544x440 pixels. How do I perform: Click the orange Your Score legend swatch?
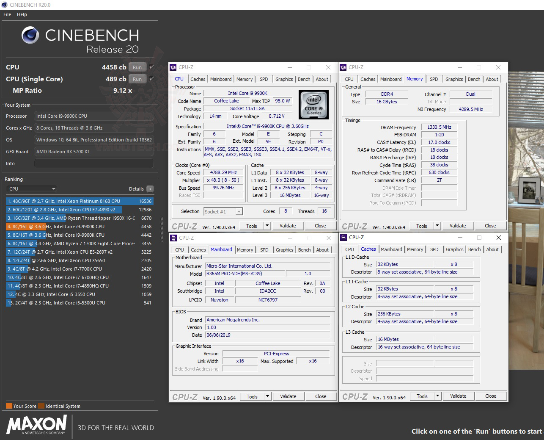(x=9, y=406)
